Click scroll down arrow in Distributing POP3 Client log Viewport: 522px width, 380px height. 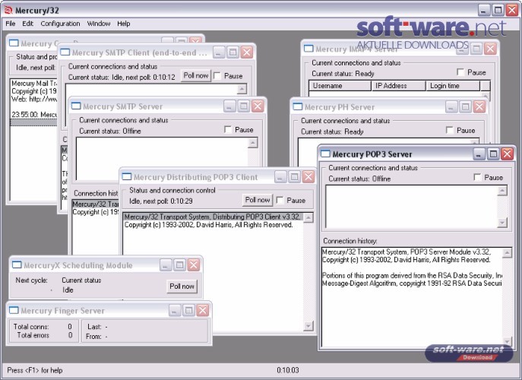308,326
